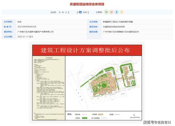Select project name value 庆盛枢纽站场综合体项目 in table
175x126 pixels.
[x=114, y=27]
